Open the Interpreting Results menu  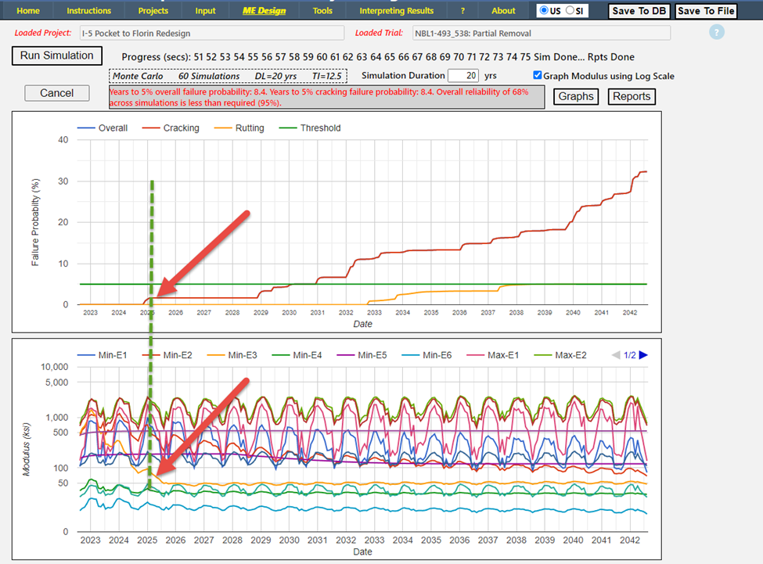pos(396,11)
